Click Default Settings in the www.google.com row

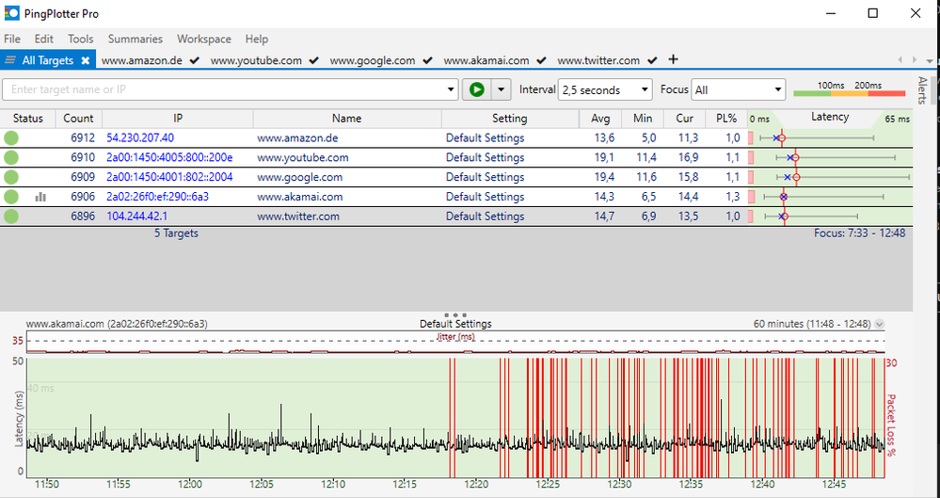(485, 178)
